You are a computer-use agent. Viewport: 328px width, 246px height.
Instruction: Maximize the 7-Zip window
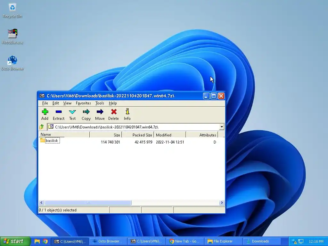tap(214, 96)
